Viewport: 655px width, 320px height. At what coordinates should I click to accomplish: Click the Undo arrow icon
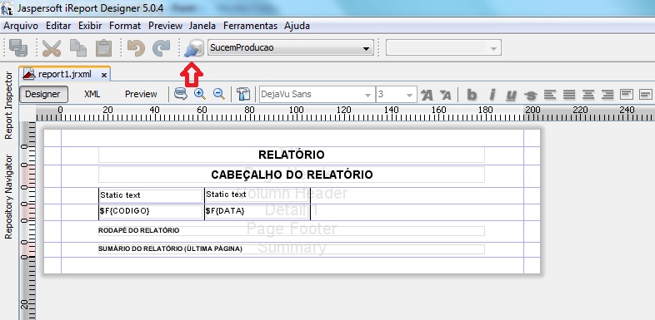[136, 48]
